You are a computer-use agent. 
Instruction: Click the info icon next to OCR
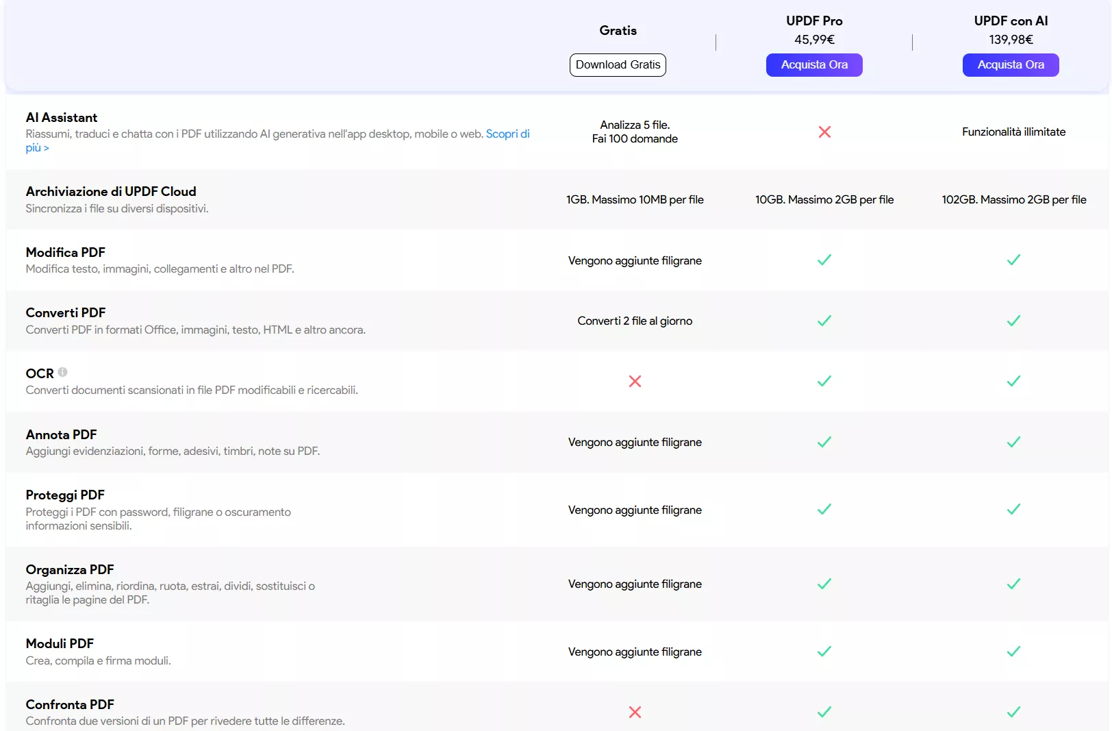point(63,372)
